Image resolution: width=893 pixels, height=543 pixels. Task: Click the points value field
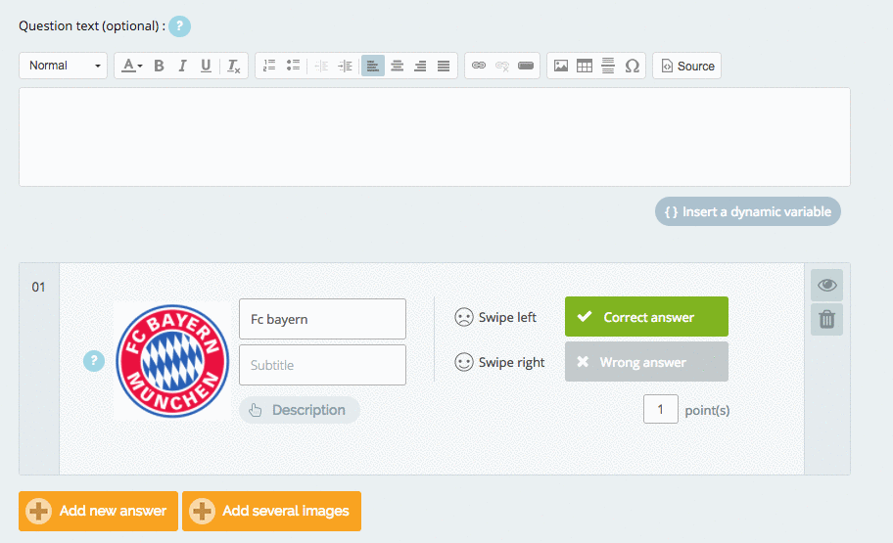[661, 409]
